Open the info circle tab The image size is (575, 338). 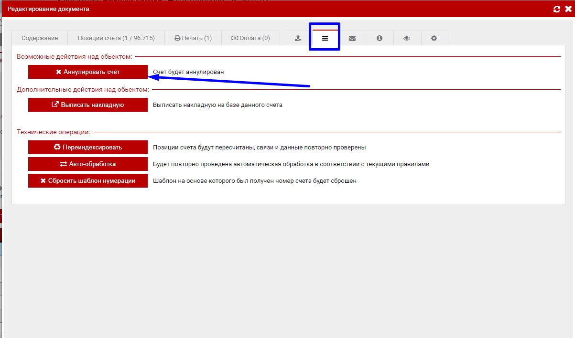(380, 38)
